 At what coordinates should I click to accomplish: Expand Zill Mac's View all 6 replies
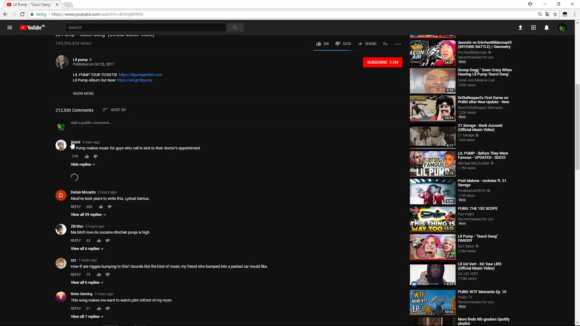coord(87,249)
